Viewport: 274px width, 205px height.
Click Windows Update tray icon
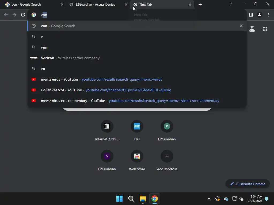217,199
